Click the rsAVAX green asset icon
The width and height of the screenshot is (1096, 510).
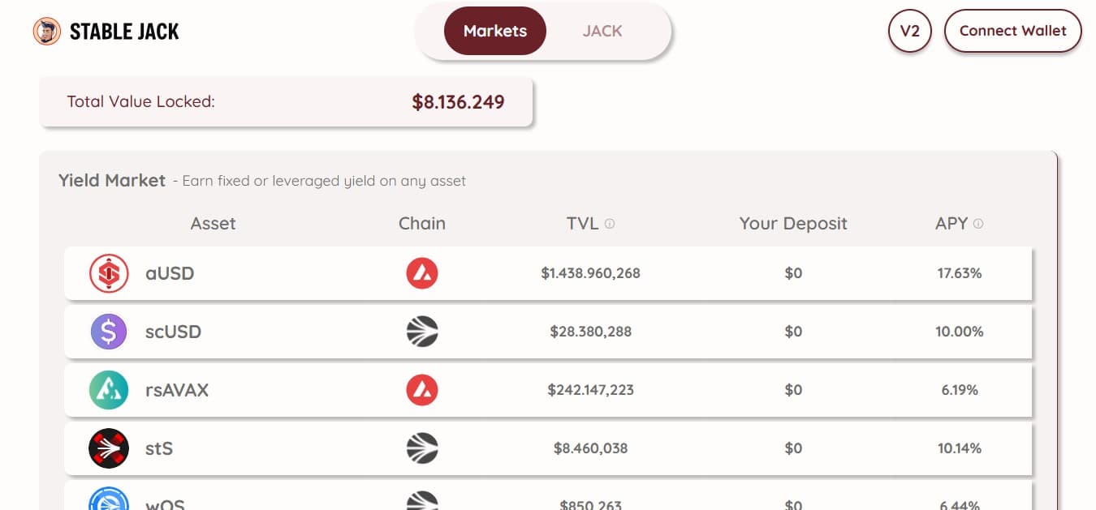(x=109, y=390)
